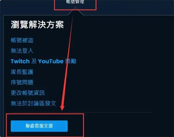View parental controls 家長監護 option
Viewport: 174px width, 137px height.
[22, 72]
